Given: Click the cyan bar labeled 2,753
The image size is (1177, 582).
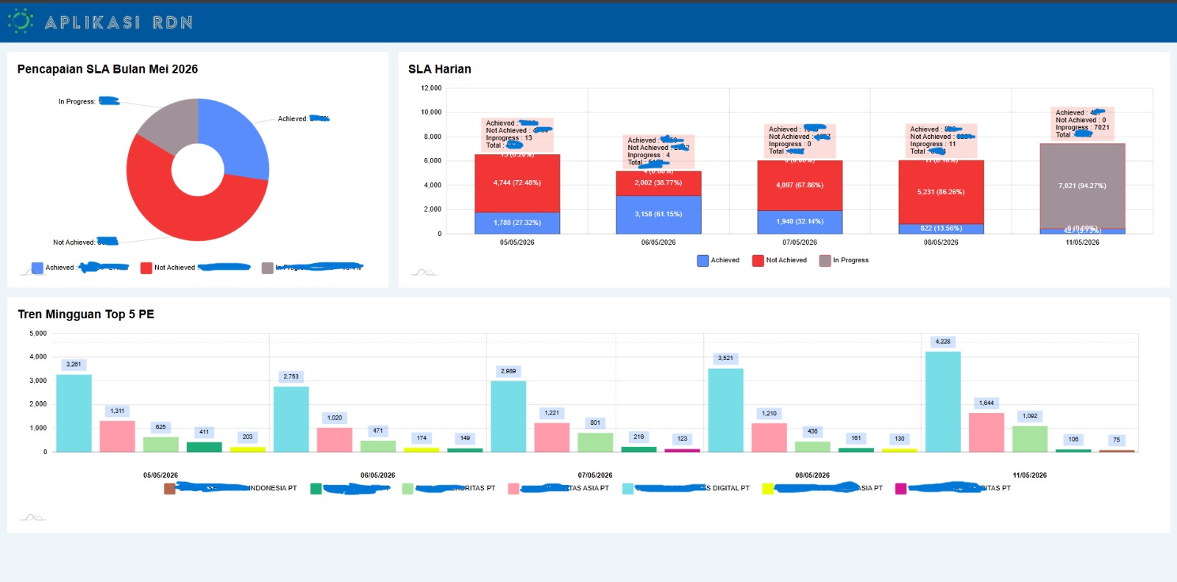Looking at the screenshot, I should [291, 419].
